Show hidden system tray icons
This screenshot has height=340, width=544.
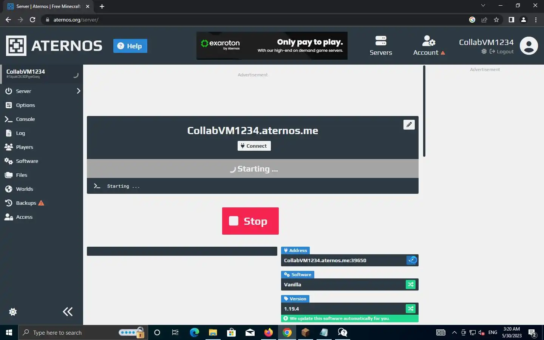point(454,332)
